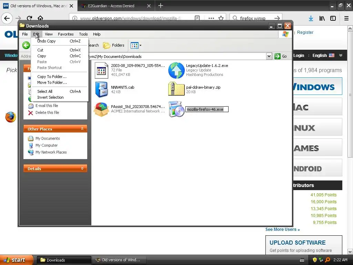The image size is (353, 265).
Task: Open My Network Places link
Action: tap(51, 152)
